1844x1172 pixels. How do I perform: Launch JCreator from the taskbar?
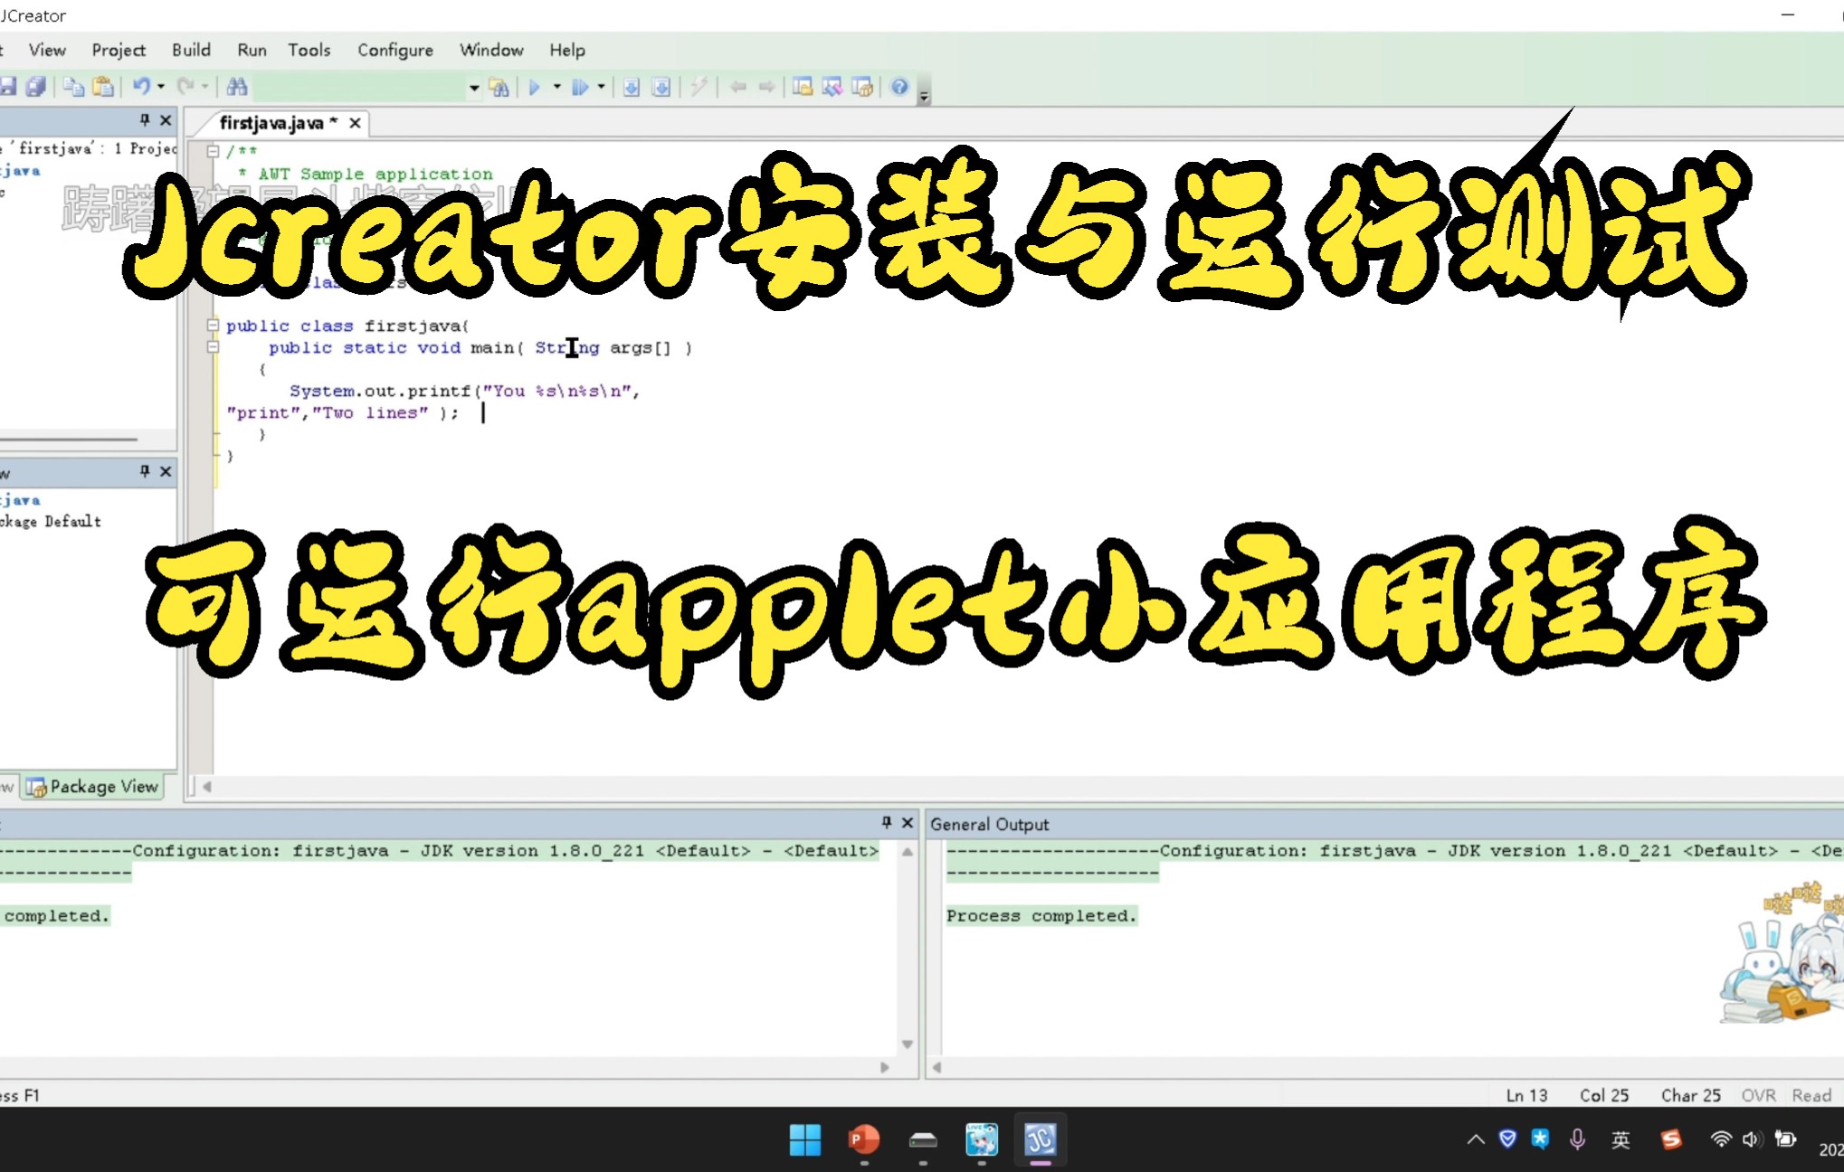click(x=1040, y=1139)
